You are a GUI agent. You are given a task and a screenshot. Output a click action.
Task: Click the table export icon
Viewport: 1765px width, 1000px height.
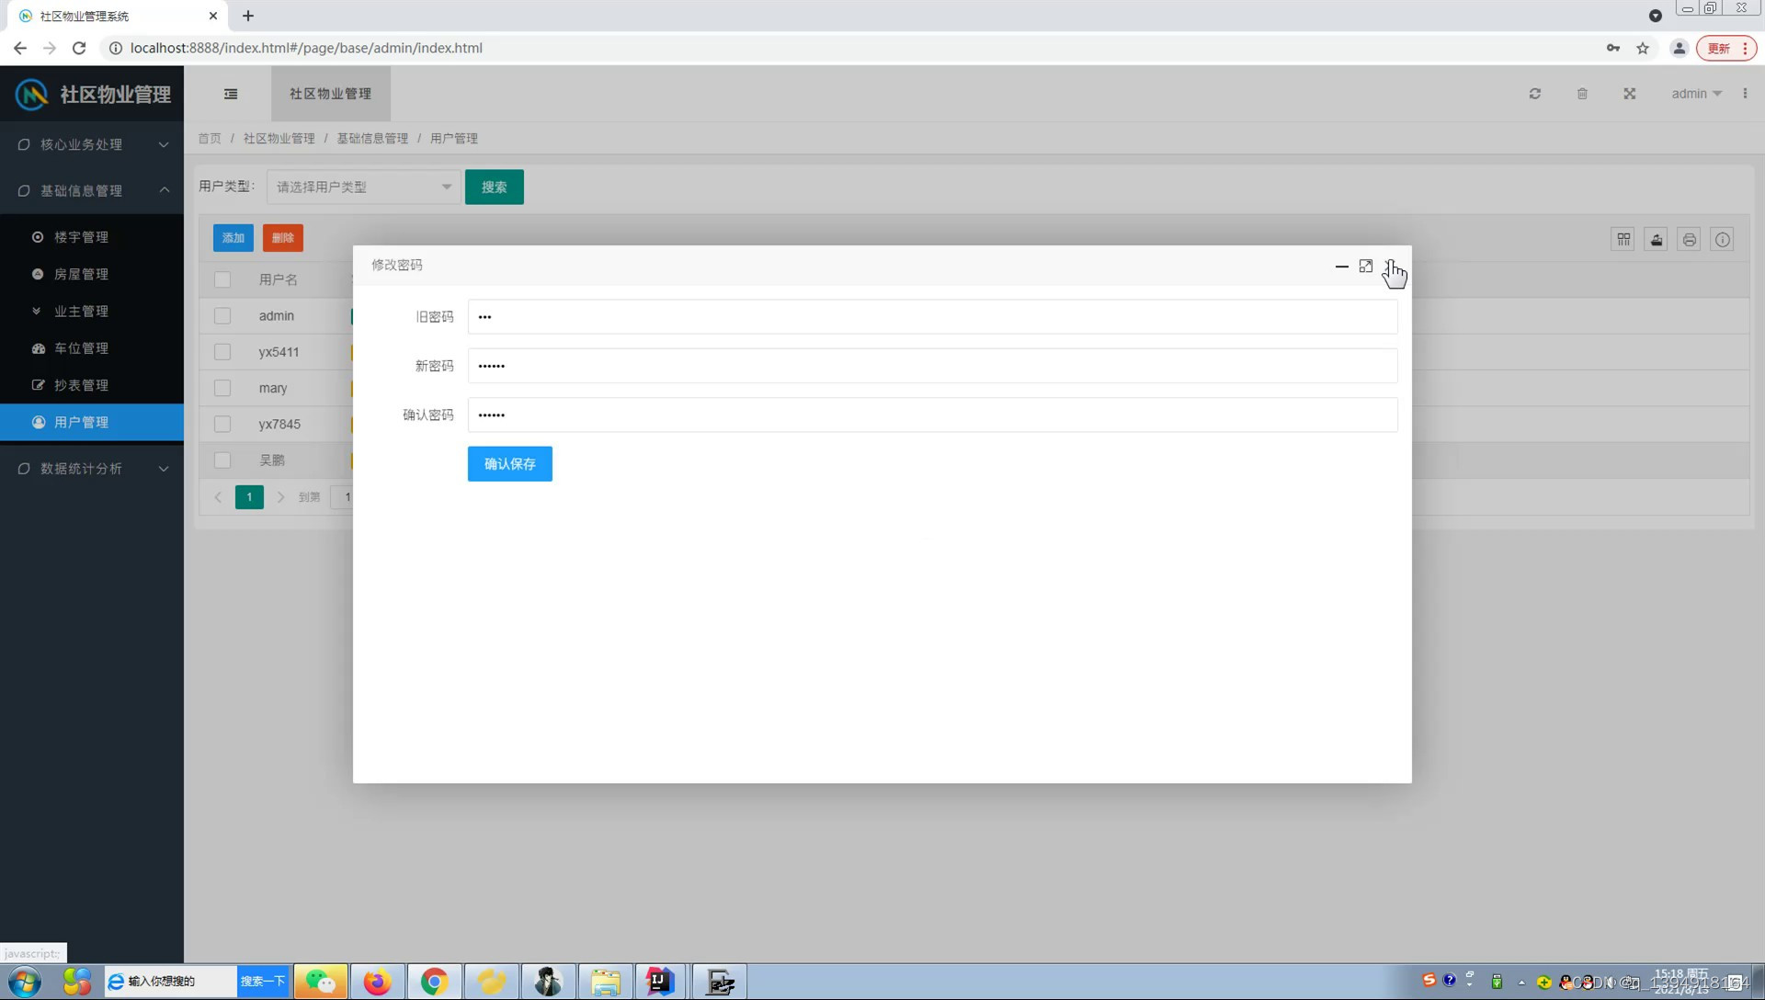(x=1656, y=240)
